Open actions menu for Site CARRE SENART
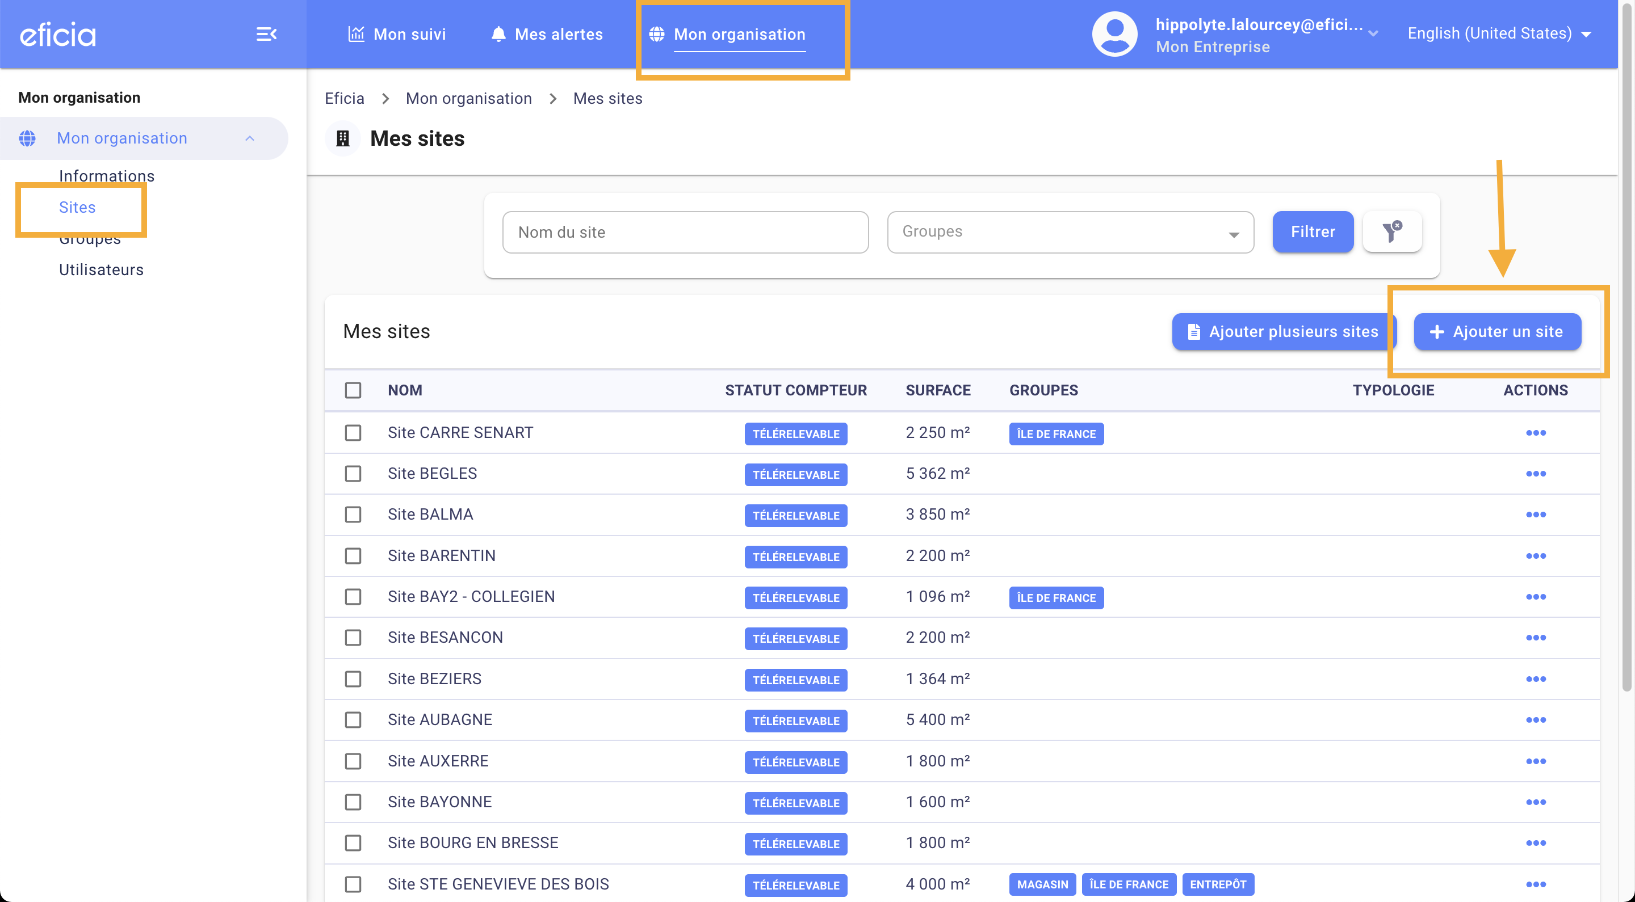The width and height of the screenshot is (1635, 902). 1536,433
